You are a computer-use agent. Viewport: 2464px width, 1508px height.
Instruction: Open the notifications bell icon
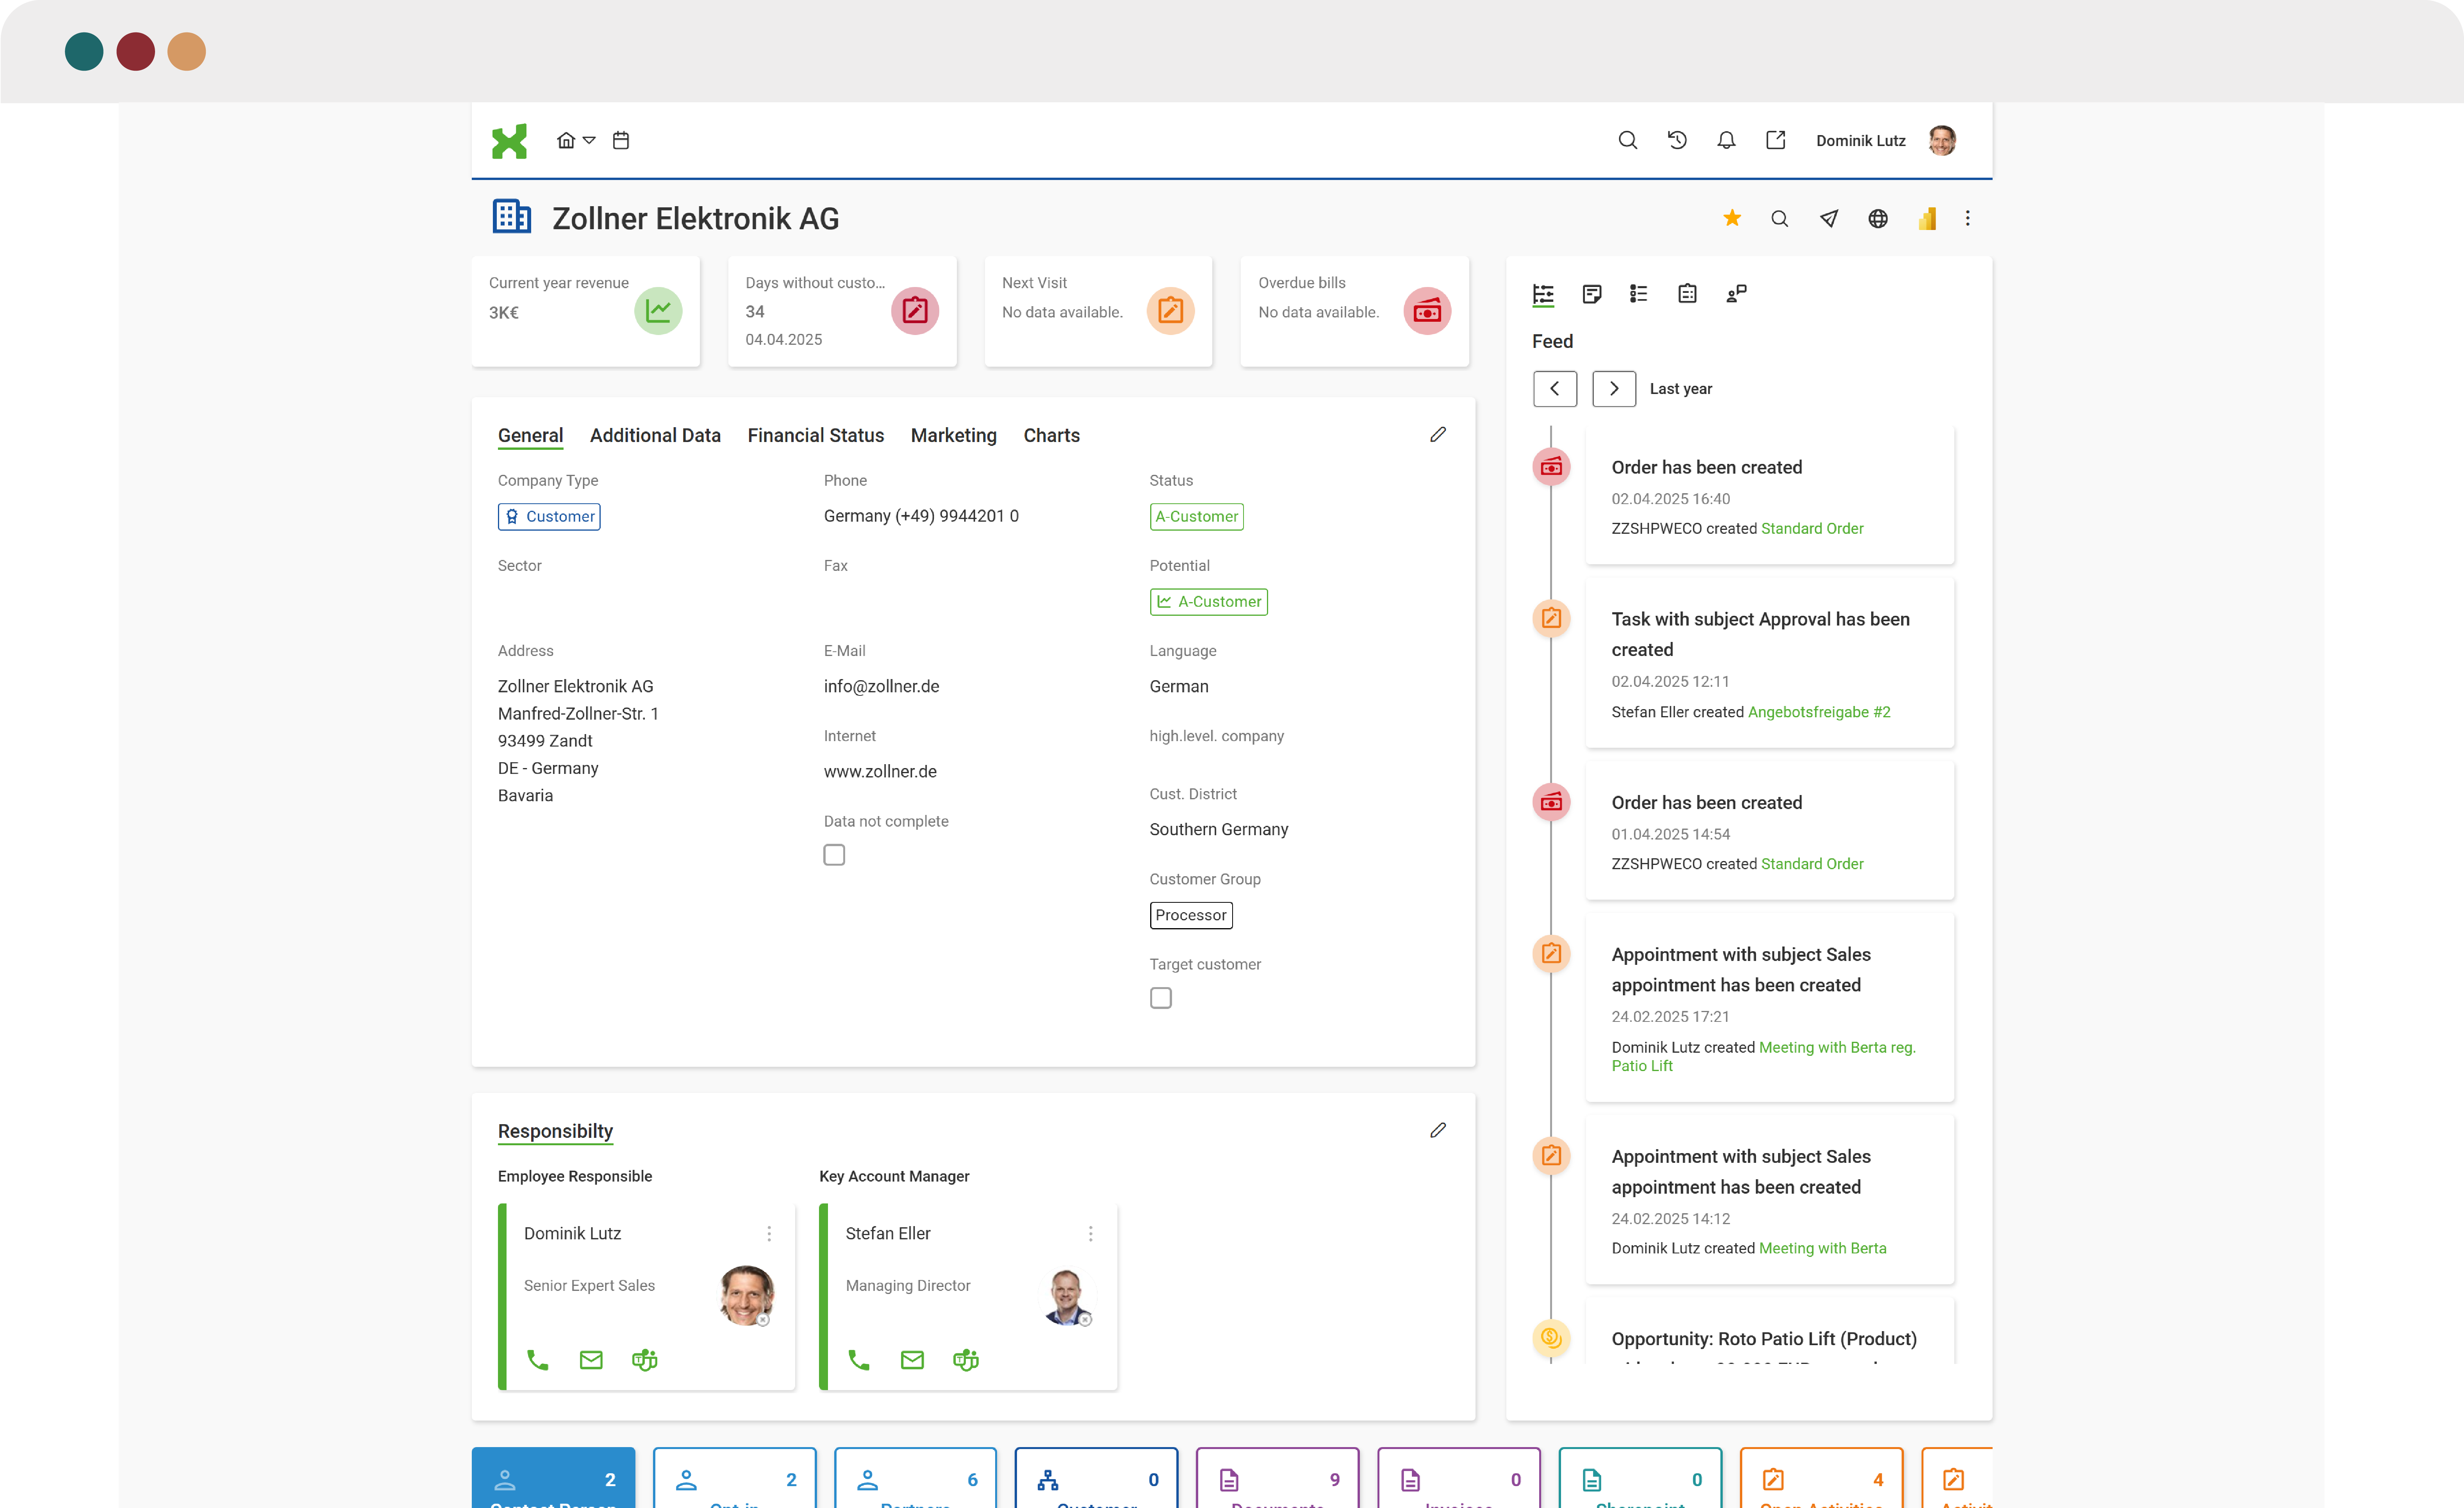(x=1725, y=140)
